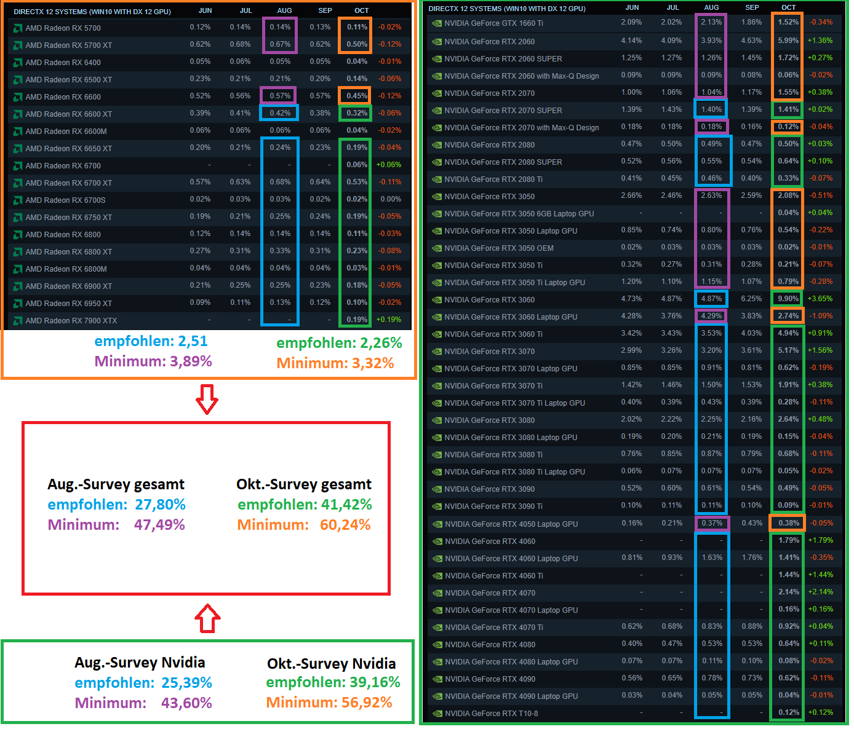The image size is (854, 729).
Task: Click the Aug.-Survey Nvidia heading
Action: pos(140,663)
